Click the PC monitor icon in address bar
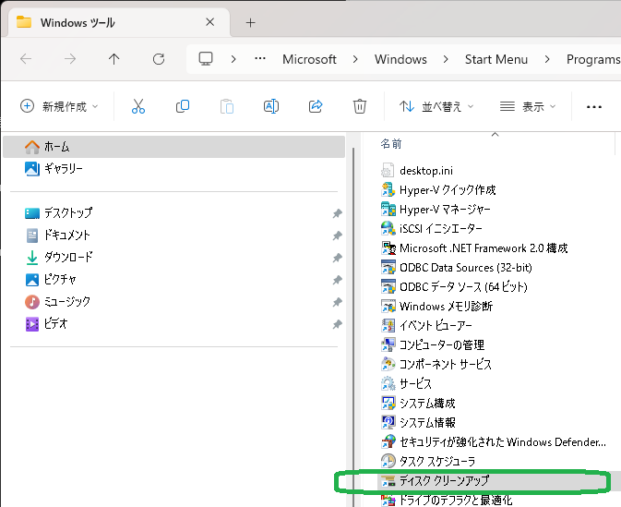Screen dimensions: 621x507 (x=206, y=59)
